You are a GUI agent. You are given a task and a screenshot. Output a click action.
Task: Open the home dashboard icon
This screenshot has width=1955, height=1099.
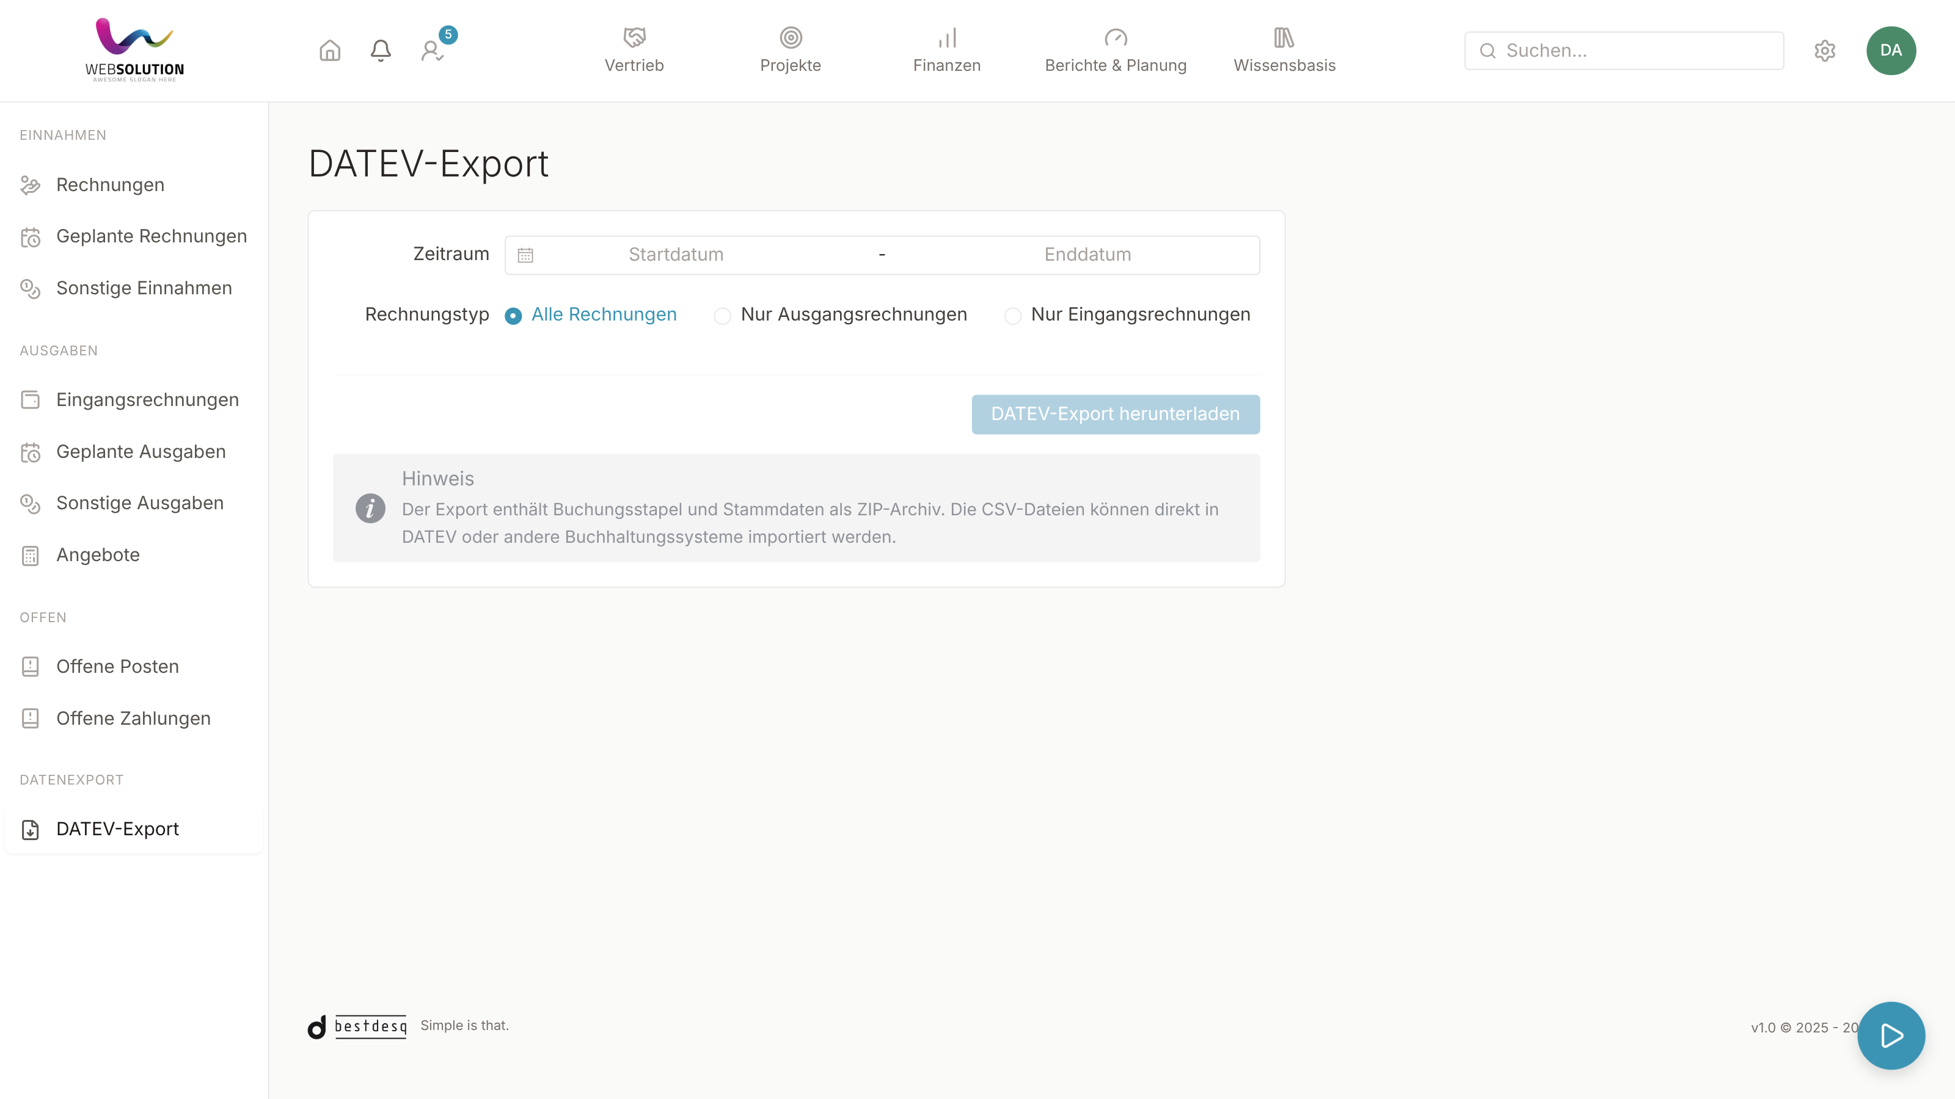(329, 51)
